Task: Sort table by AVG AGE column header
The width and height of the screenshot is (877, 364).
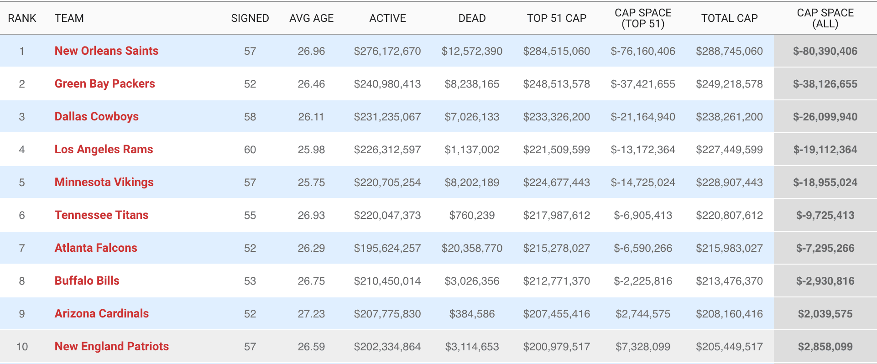Action: click(x=311, y=18)
